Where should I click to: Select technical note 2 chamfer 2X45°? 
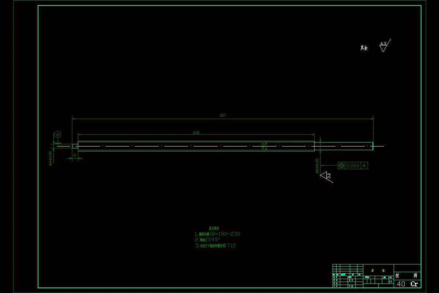[207, 240]
